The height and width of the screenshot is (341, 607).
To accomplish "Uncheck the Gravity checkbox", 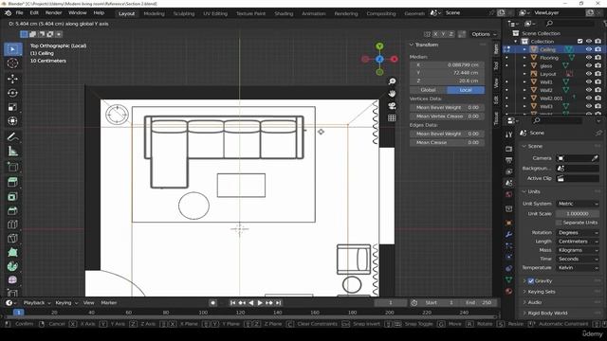I will tap(531, 281).
